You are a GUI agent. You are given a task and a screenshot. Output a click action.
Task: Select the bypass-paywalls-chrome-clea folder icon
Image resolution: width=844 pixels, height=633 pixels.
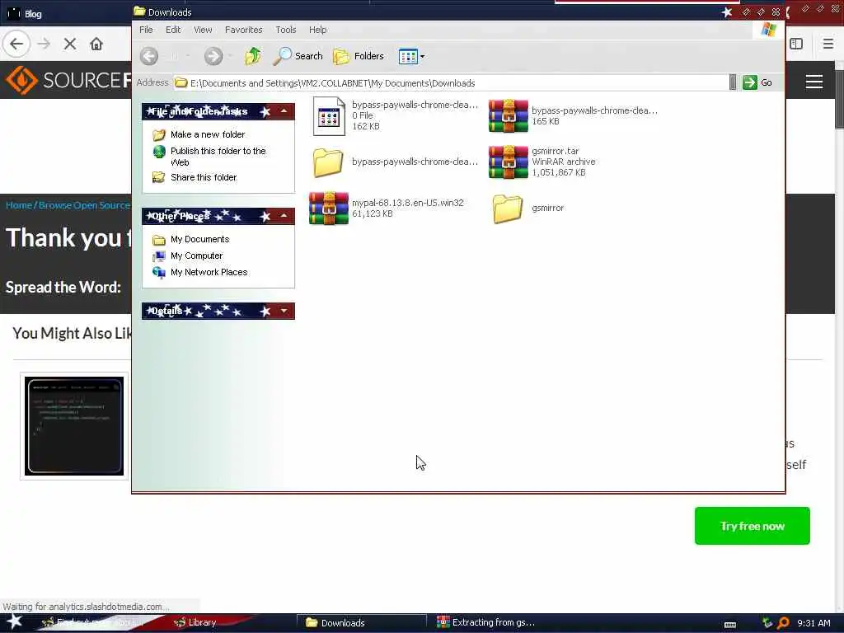click(x=328, y=162)
